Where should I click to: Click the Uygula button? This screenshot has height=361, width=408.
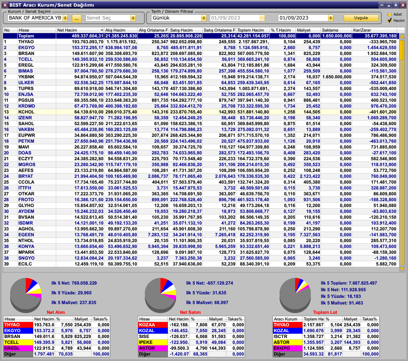[361, 18]
